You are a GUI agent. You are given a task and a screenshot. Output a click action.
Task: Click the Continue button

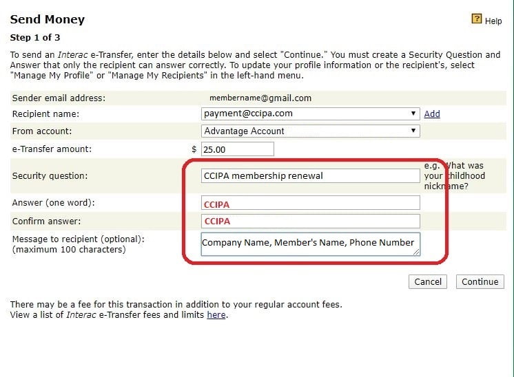click(x=480, y=282)
